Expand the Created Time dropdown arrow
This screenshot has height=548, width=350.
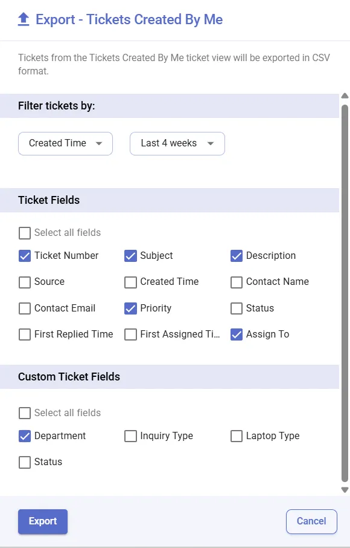point(99,143)
